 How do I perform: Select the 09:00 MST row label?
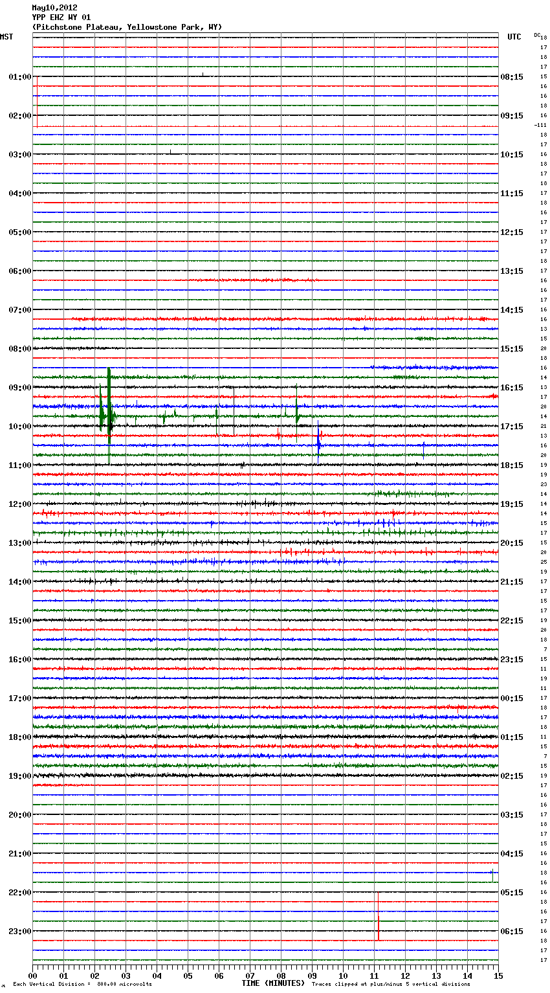click(19, 388)
